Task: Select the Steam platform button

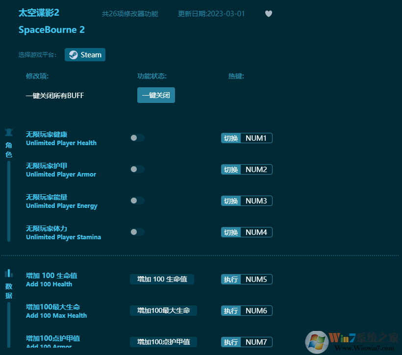Action: [x=85, y=55]
